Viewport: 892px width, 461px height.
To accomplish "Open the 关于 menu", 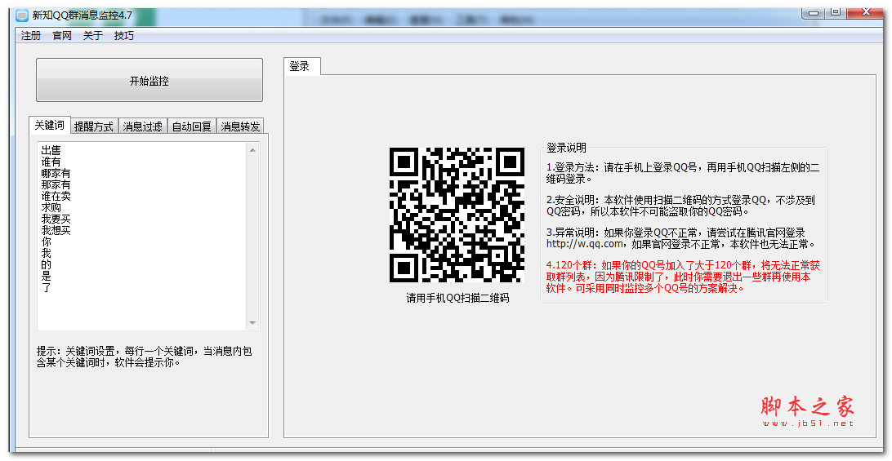I will (93, 36).
